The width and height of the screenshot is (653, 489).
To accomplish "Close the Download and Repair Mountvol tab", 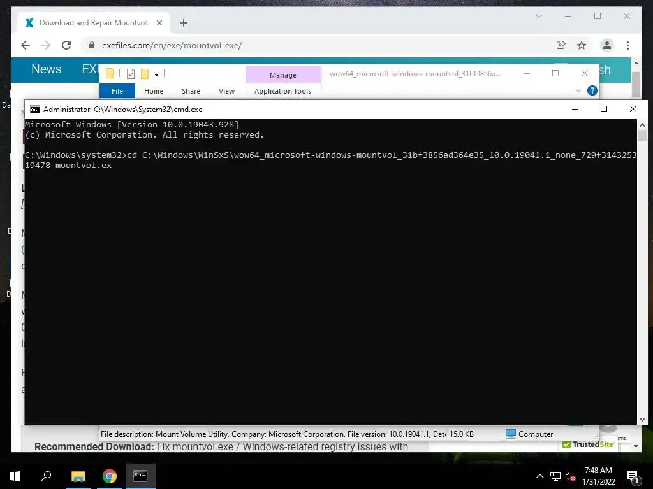I will pyautogui.click(x=159, y=23).
